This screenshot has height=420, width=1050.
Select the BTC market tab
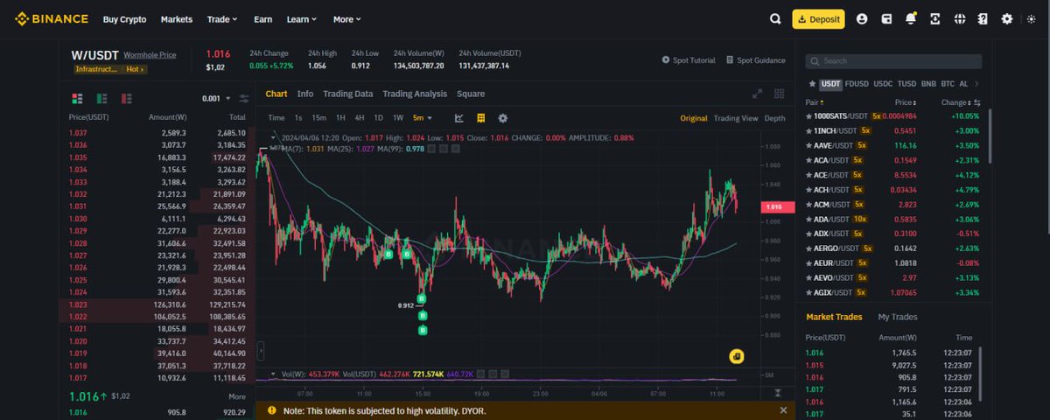coord(948,84)
